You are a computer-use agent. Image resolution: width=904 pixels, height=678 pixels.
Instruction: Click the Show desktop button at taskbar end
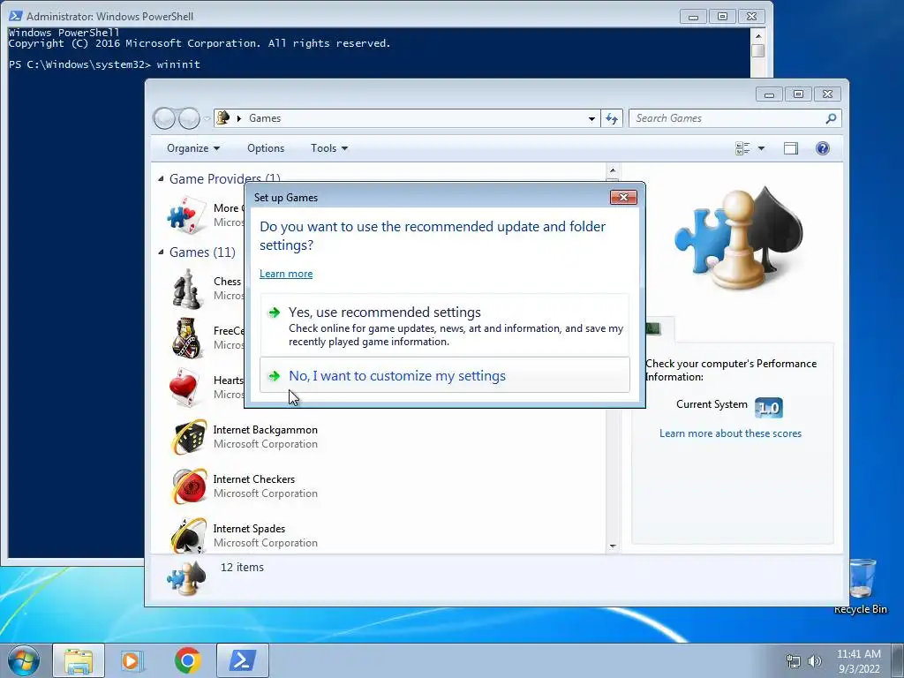pos(898,660)
